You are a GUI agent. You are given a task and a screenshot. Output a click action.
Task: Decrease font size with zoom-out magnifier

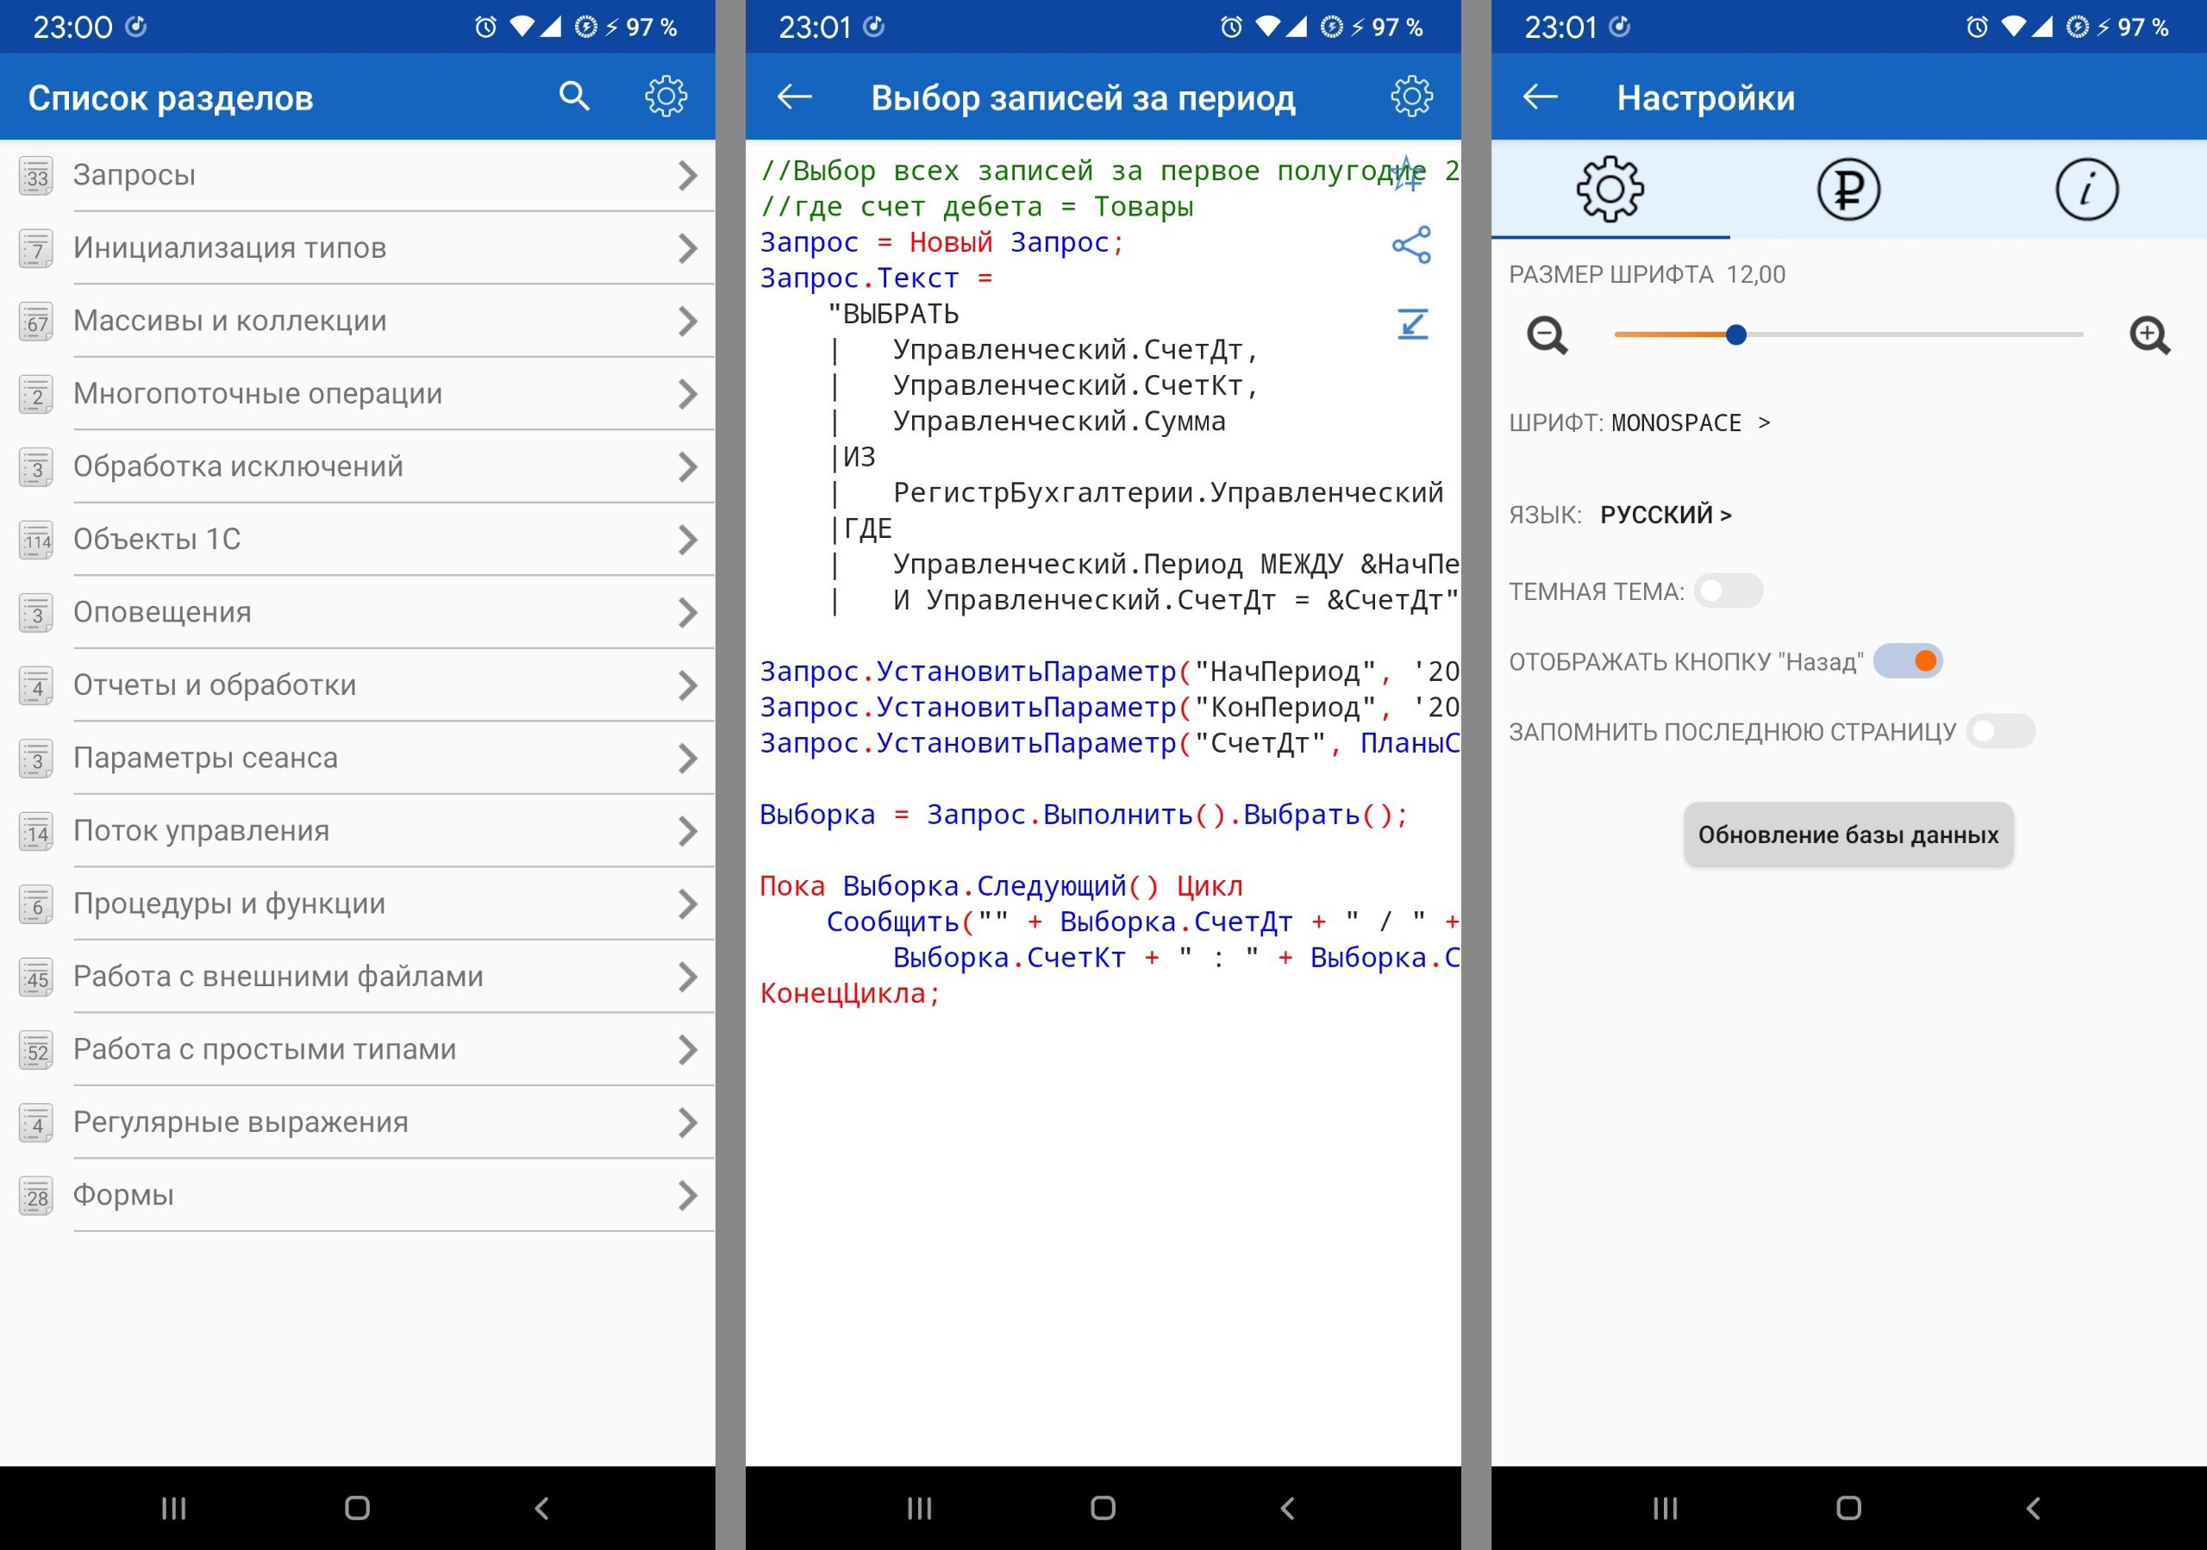(1547, 335)
